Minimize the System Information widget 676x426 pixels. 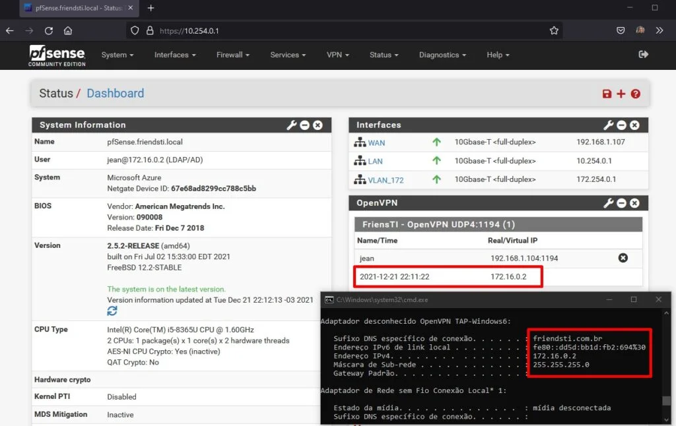(305, 125)
